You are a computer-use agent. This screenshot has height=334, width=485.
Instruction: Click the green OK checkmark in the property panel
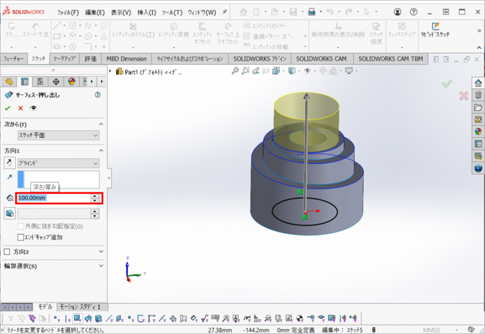pos(8,108)
